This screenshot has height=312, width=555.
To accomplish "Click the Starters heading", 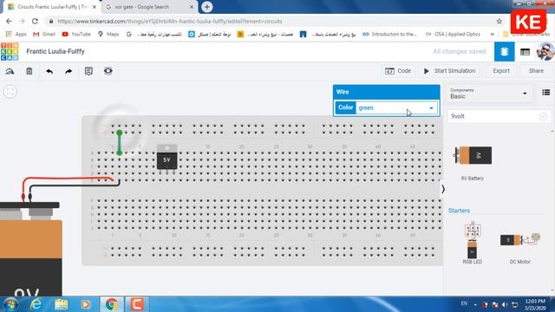I will click(x=459, y=211).
